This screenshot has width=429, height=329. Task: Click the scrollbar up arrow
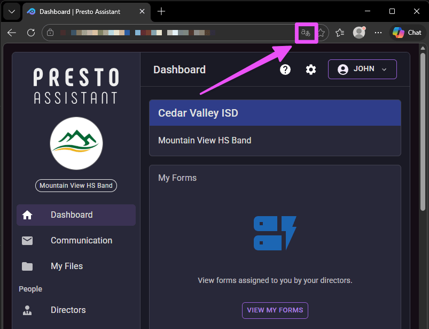tap(423, 48)
